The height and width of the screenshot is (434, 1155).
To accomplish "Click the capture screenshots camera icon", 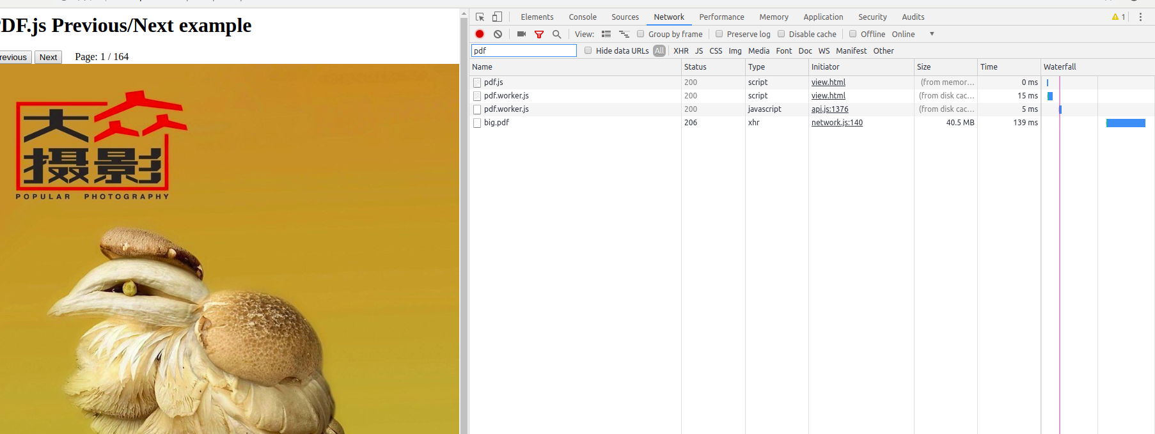I will coord(521,34).
